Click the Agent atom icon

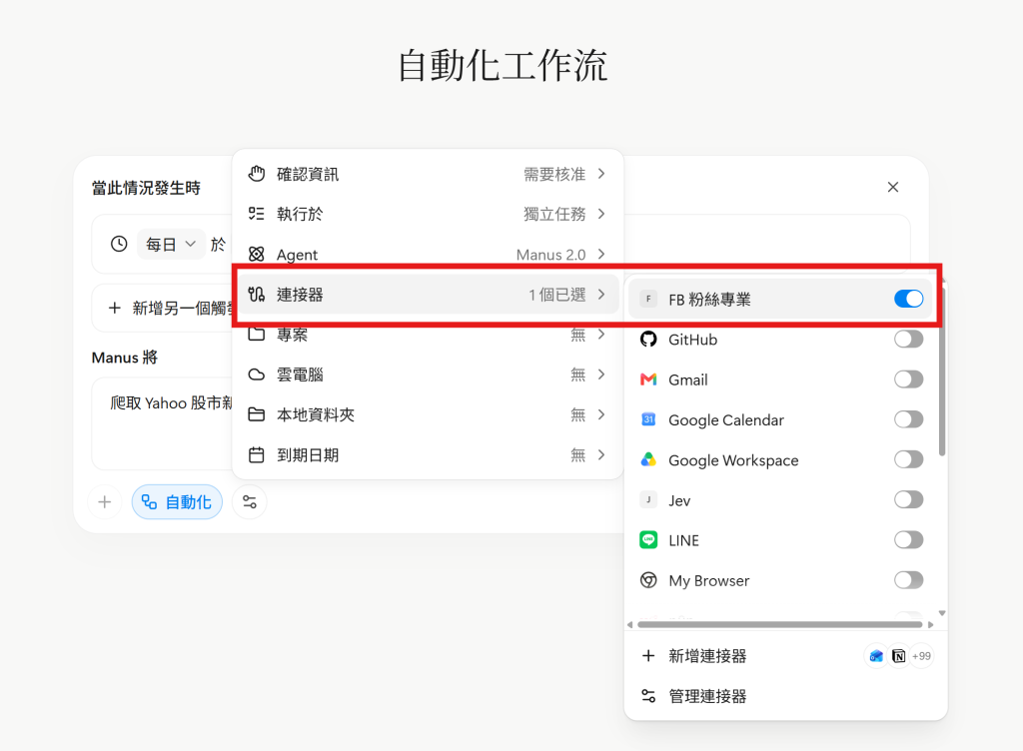(x=257, y=255)
